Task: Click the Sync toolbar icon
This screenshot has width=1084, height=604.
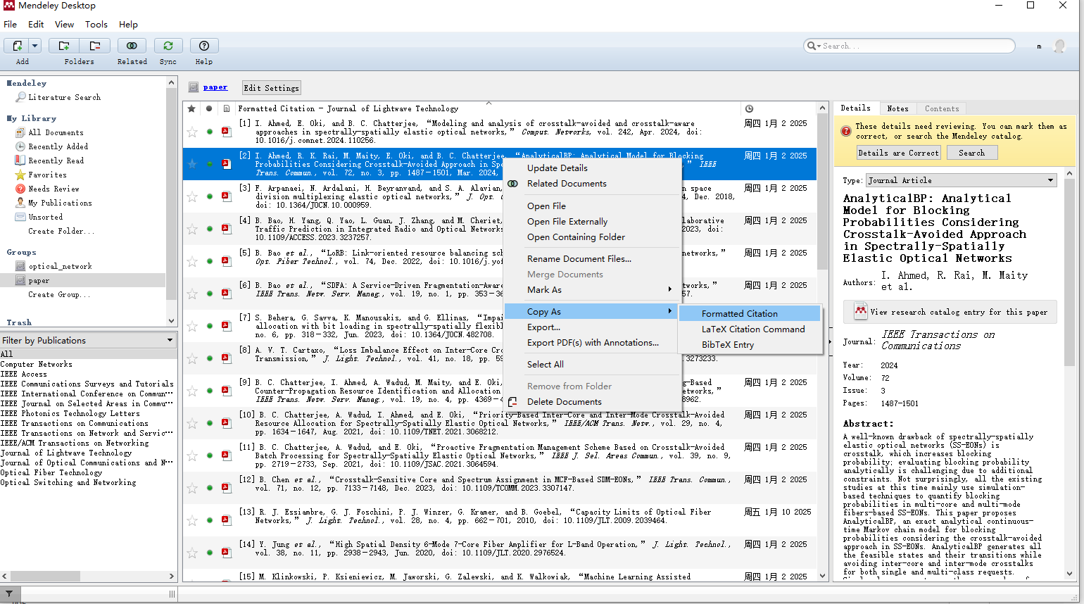Action: click(168, 46)
